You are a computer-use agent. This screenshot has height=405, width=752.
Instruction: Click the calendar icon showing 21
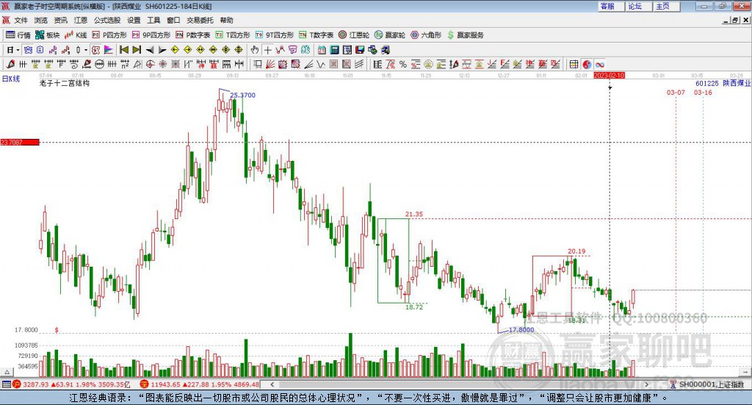(322, 50)
